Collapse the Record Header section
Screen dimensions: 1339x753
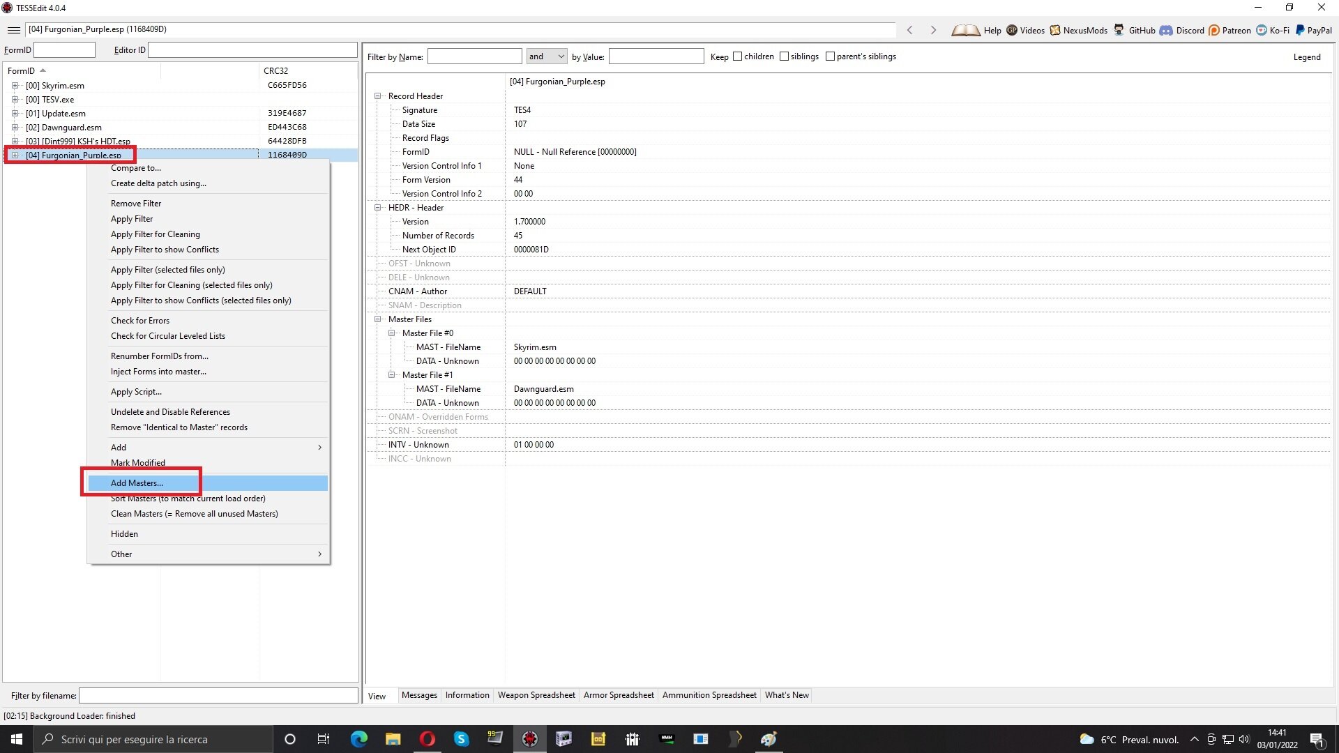pyautogui.click(x=378, y=96)
